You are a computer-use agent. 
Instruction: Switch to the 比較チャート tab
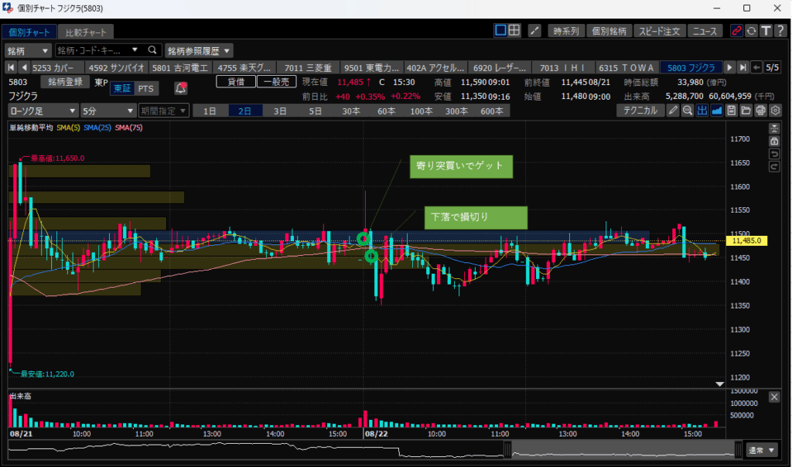pos(85,32)
